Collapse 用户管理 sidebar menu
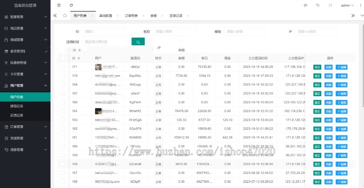The image size is (364, 188). pos(25,85)
